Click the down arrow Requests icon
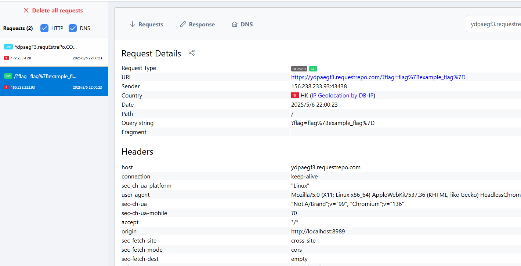This screenshot has height=266, width=521. point(133,25)
